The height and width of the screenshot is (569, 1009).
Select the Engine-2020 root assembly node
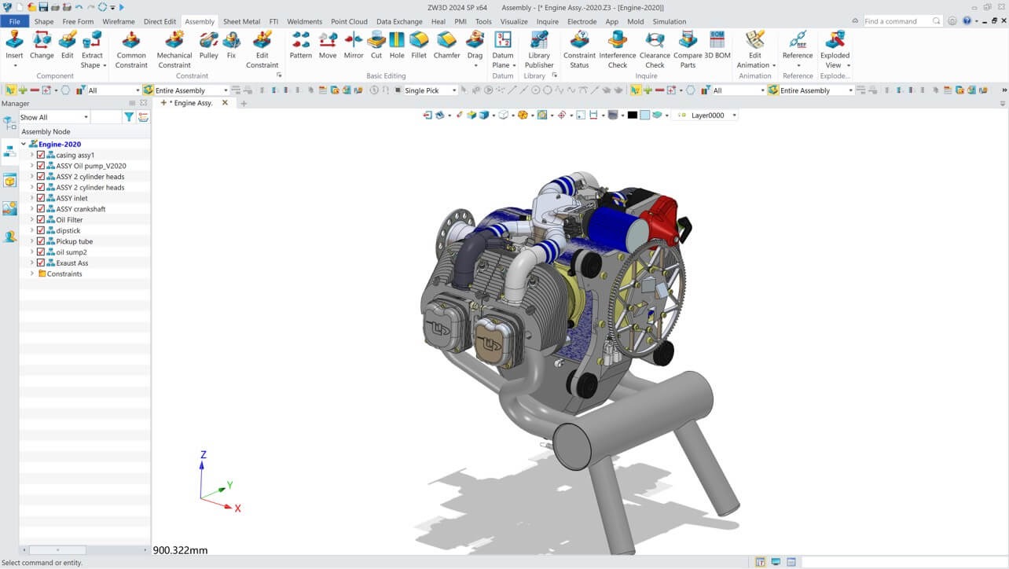(x=59, y=144)
